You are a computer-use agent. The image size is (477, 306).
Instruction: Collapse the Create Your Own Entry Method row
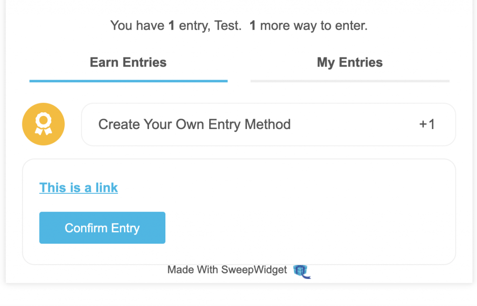click(x=268, y=124)
